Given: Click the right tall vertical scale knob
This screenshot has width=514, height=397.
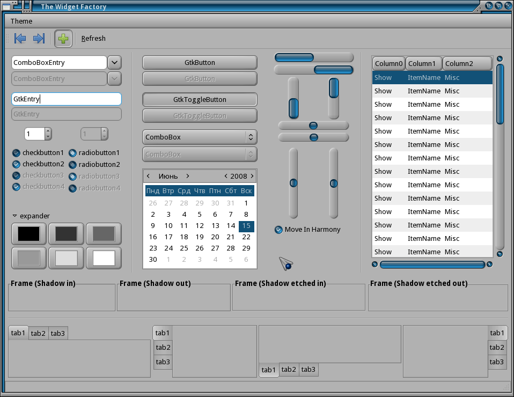Looking at the screenshot, I should click(334, 183).
